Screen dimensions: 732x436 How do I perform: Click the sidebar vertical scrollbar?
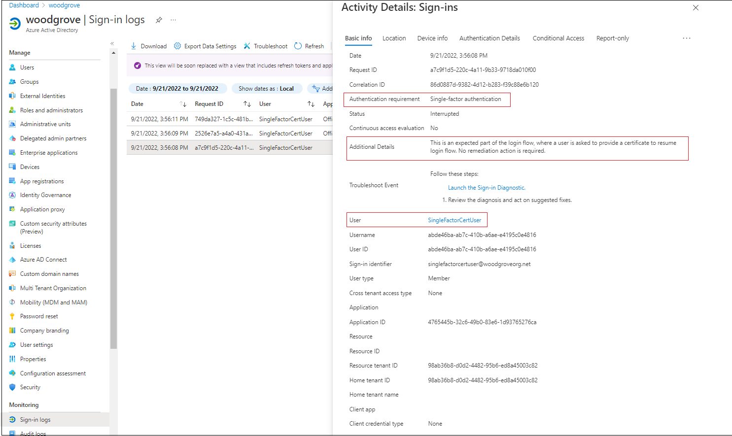(x=113, y=218)
